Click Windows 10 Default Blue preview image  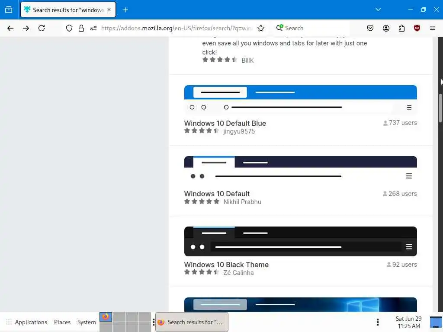[x=300, y=99]
